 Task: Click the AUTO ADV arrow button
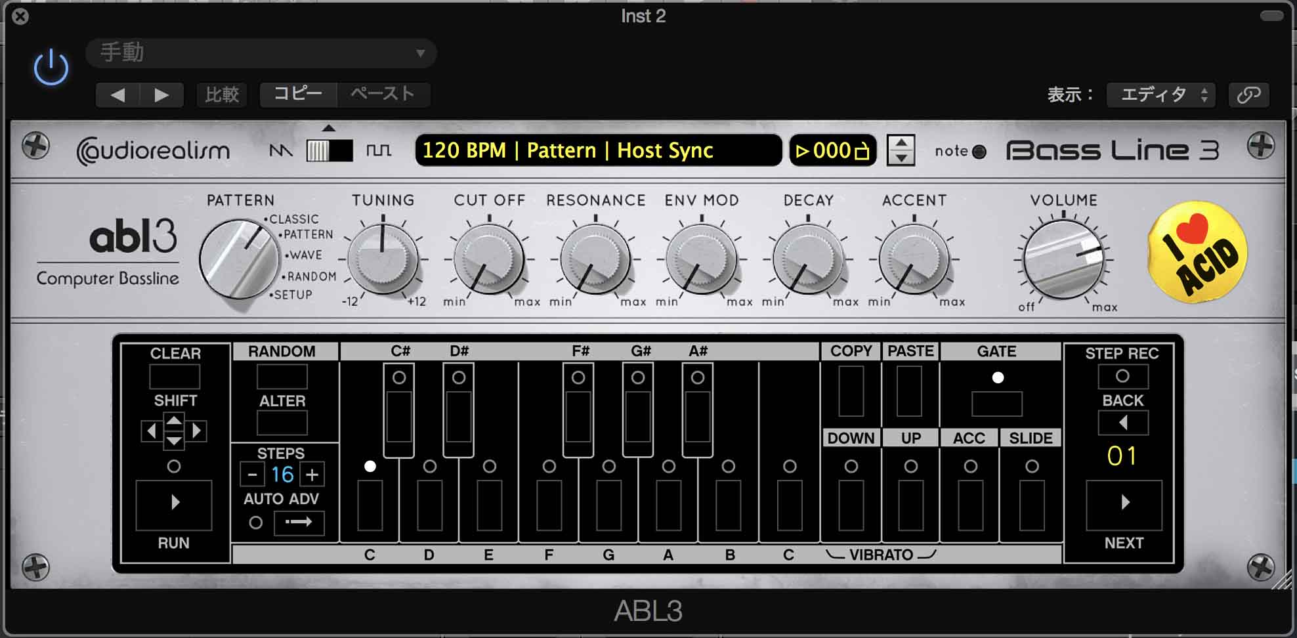pos(299,522)
